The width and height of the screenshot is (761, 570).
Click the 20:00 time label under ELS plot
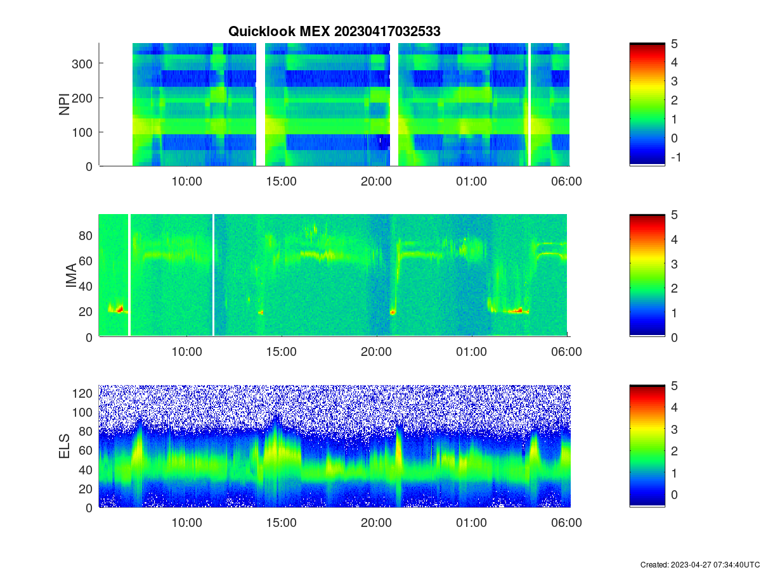click(x=377, y=523)
